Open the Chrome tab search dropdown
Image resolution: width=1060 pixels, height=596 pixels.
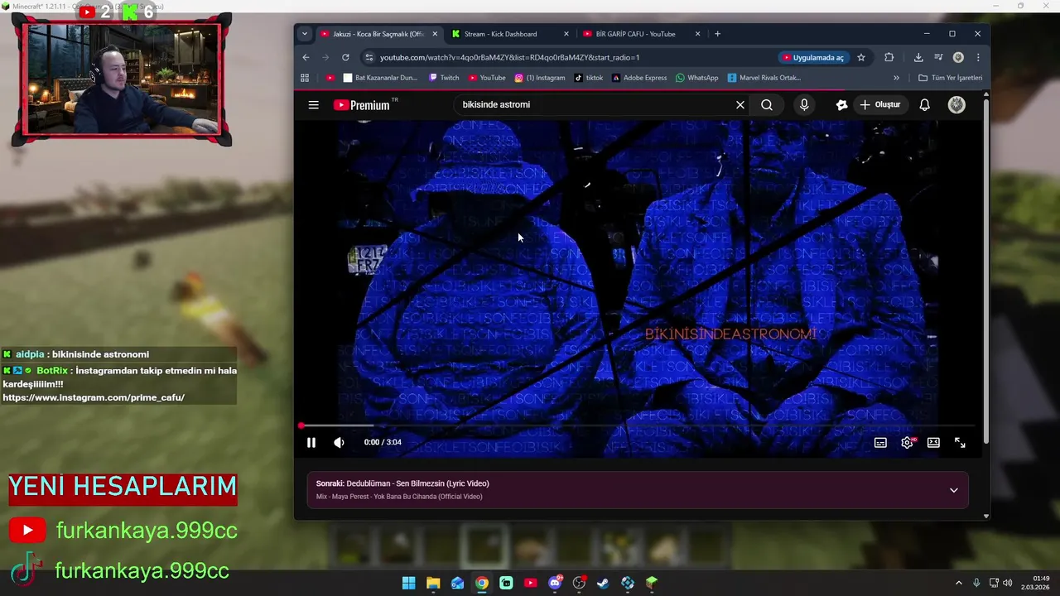click(x=305, y=34)
